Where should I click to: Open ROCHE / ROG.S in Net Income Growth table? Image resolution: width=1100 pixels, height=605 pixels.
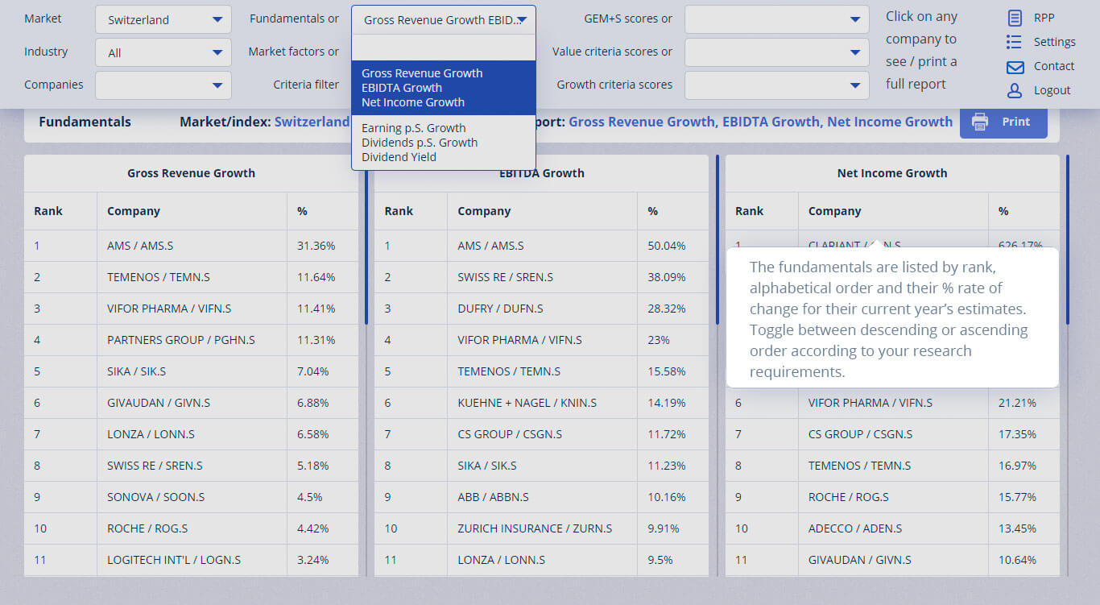849,497
